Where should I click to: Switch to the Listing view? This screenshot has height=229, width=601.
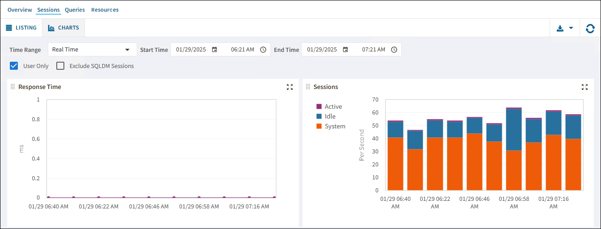click(x=21, y=28)
